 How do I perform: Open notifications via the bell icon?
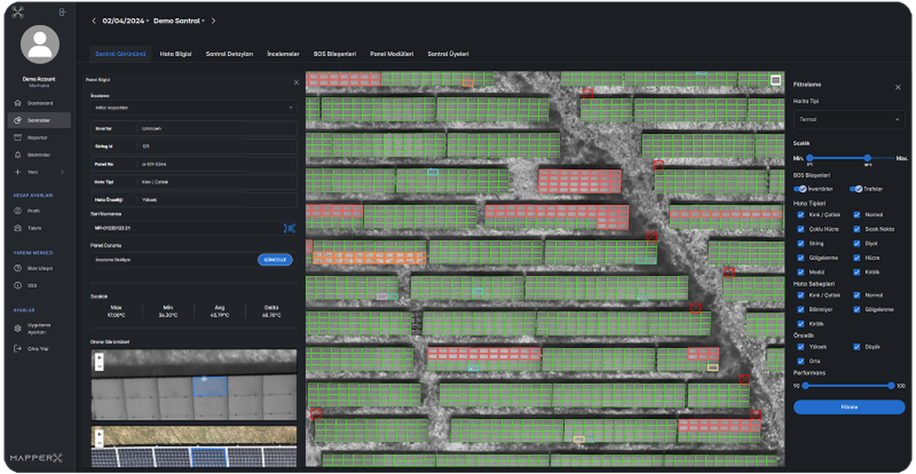coord(18,155)
